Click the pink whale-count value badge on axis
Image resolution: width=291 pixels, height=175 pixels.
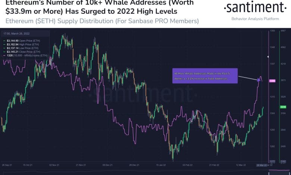(272, 80)
